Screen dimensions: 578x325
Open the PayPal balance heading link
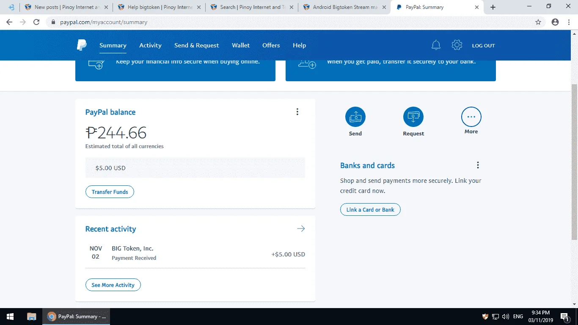tap(110, 112)
